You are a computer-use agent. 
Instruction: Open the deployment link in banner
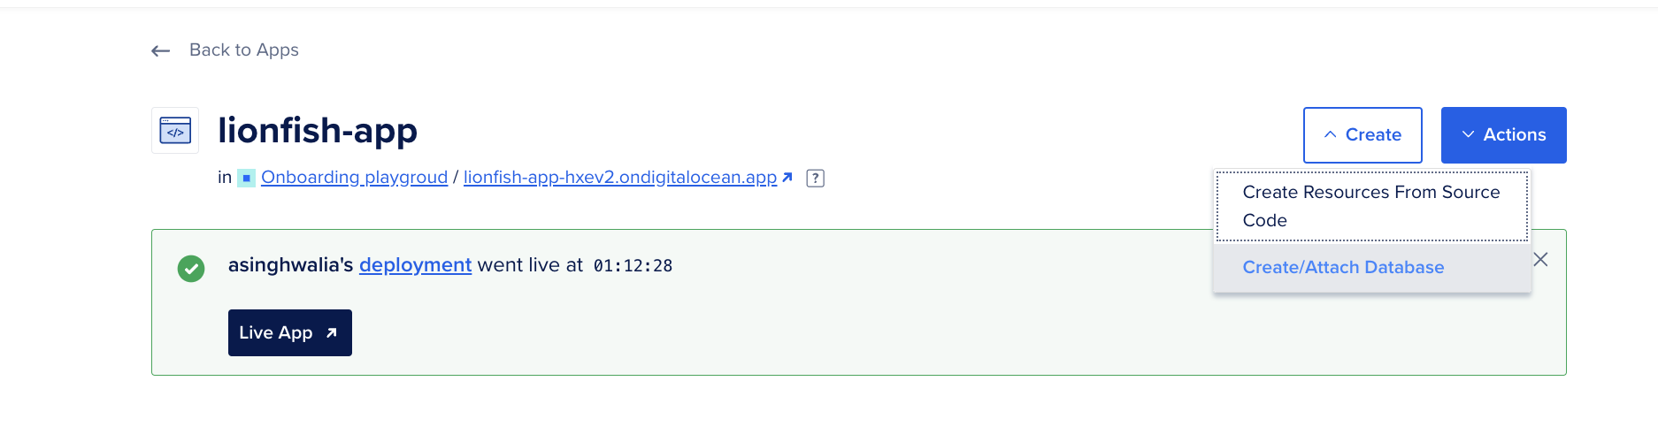415,265
